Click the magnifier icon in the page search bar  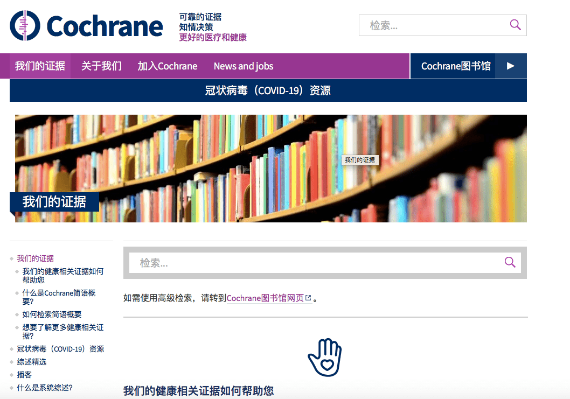[x=510, y=262]
